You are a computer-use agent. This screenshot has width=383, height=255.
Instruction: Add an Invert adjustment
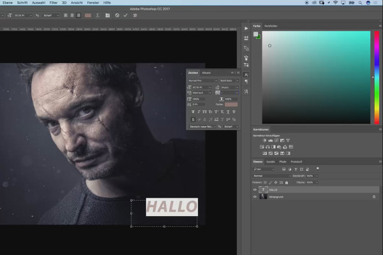pos(264,154)
